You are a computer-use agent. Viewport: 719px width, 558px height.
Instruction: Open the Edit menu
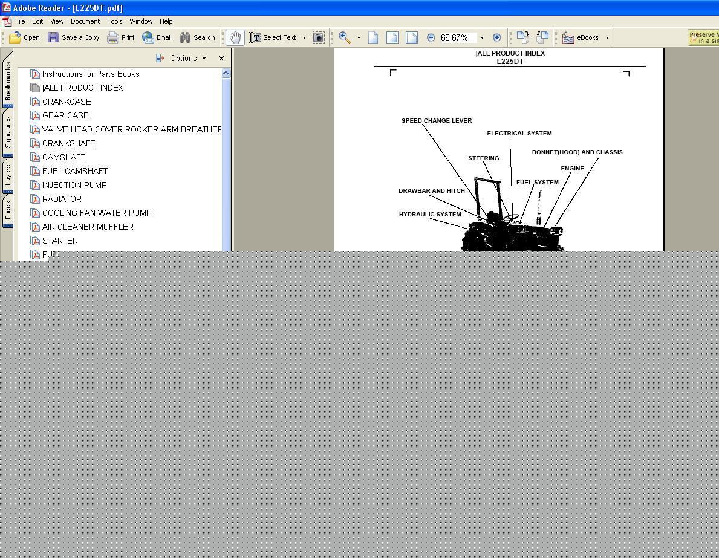pyautogui.click(x=37, y=21)
